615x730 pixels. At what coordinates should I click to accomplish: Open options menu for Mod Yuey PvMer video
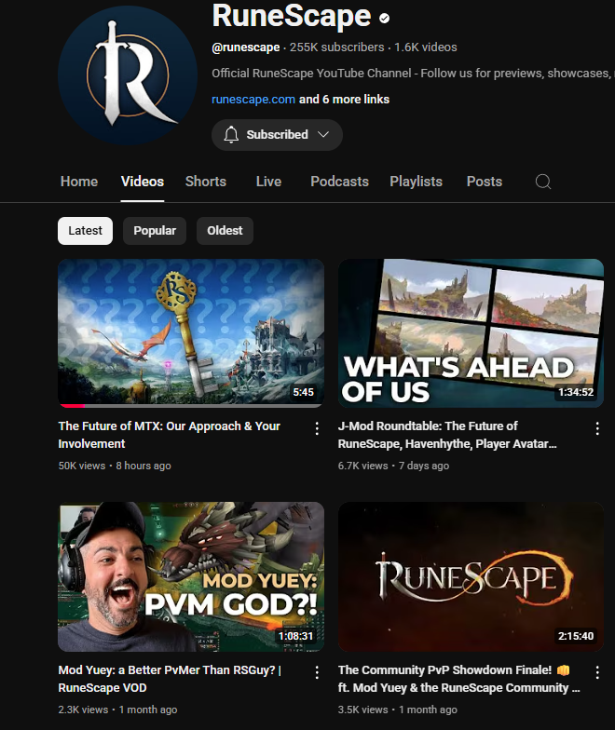(x=317, y=672)
